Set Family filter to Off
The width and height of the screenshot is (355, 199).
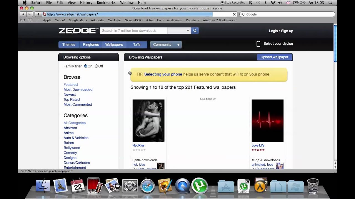[96, 66]
